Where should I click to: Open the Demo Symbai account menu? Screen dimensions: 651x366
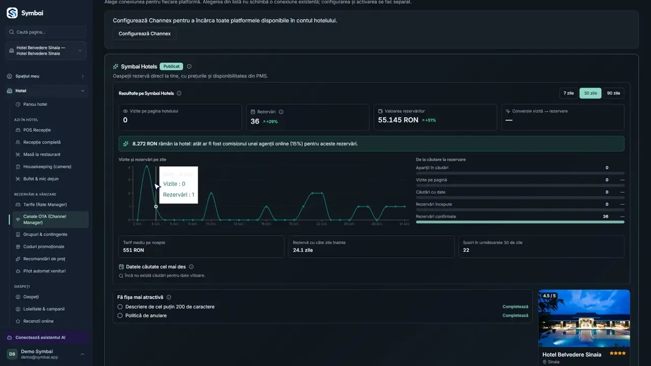[x=46, y=354]
